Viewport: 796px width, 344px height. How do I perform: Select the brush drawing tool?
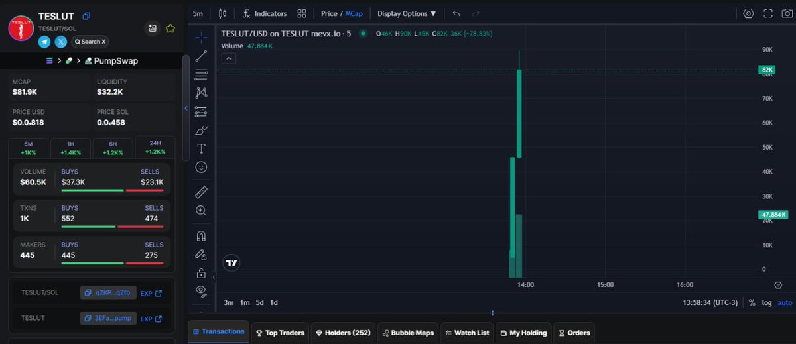(x=202, y=130)
